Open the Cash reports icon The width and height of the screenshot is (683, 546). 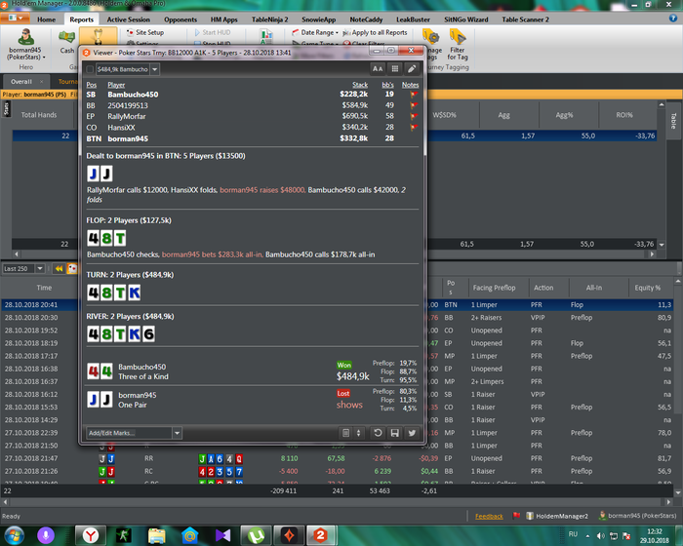point(66,42)
